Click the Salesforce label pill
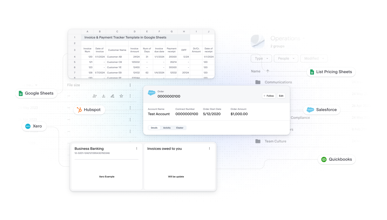This screenshot has height=220, width=387. (x=322, y=110)
